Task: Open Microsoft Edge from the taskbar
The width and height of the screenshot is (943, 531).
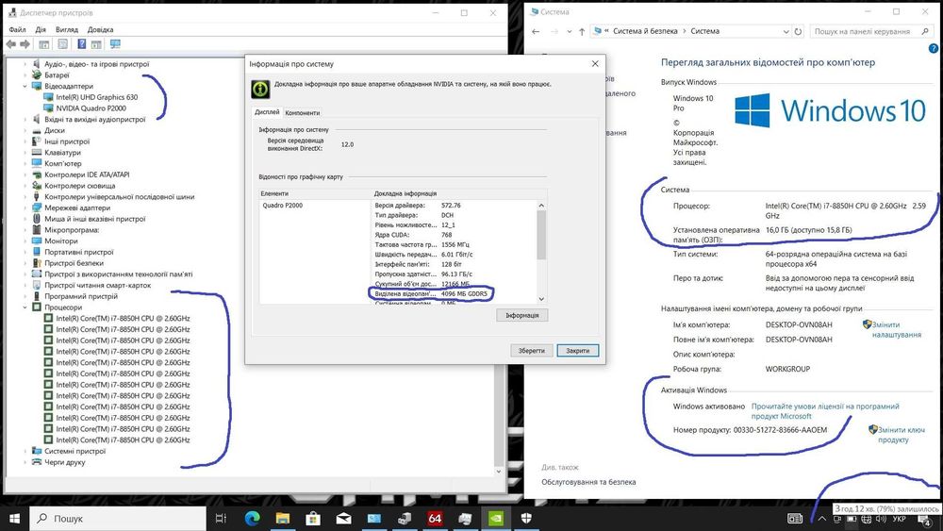Action: pos(252,518)
